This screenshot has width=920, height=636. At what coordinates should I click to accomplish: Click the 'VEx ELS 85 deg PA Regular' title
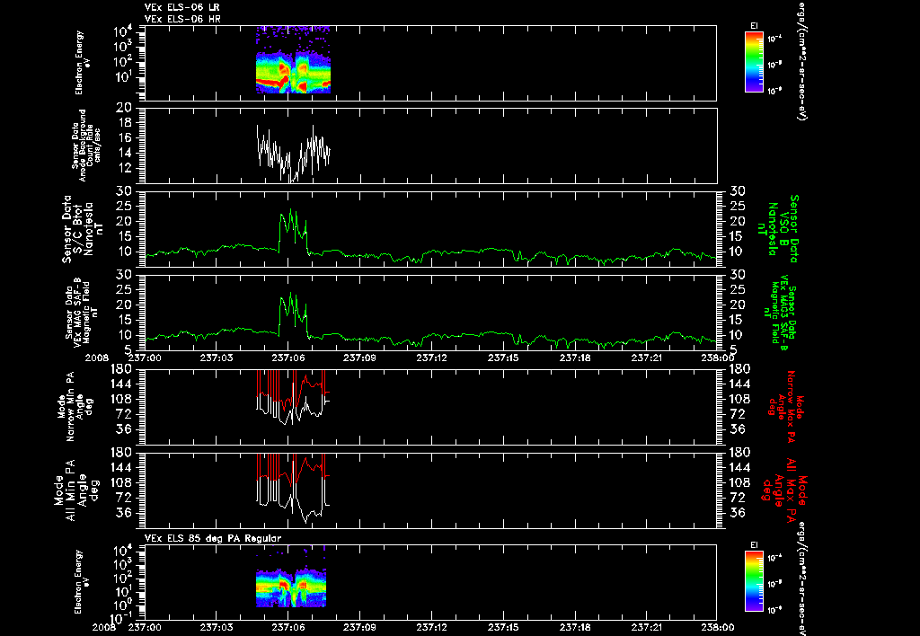pos(213,538)
